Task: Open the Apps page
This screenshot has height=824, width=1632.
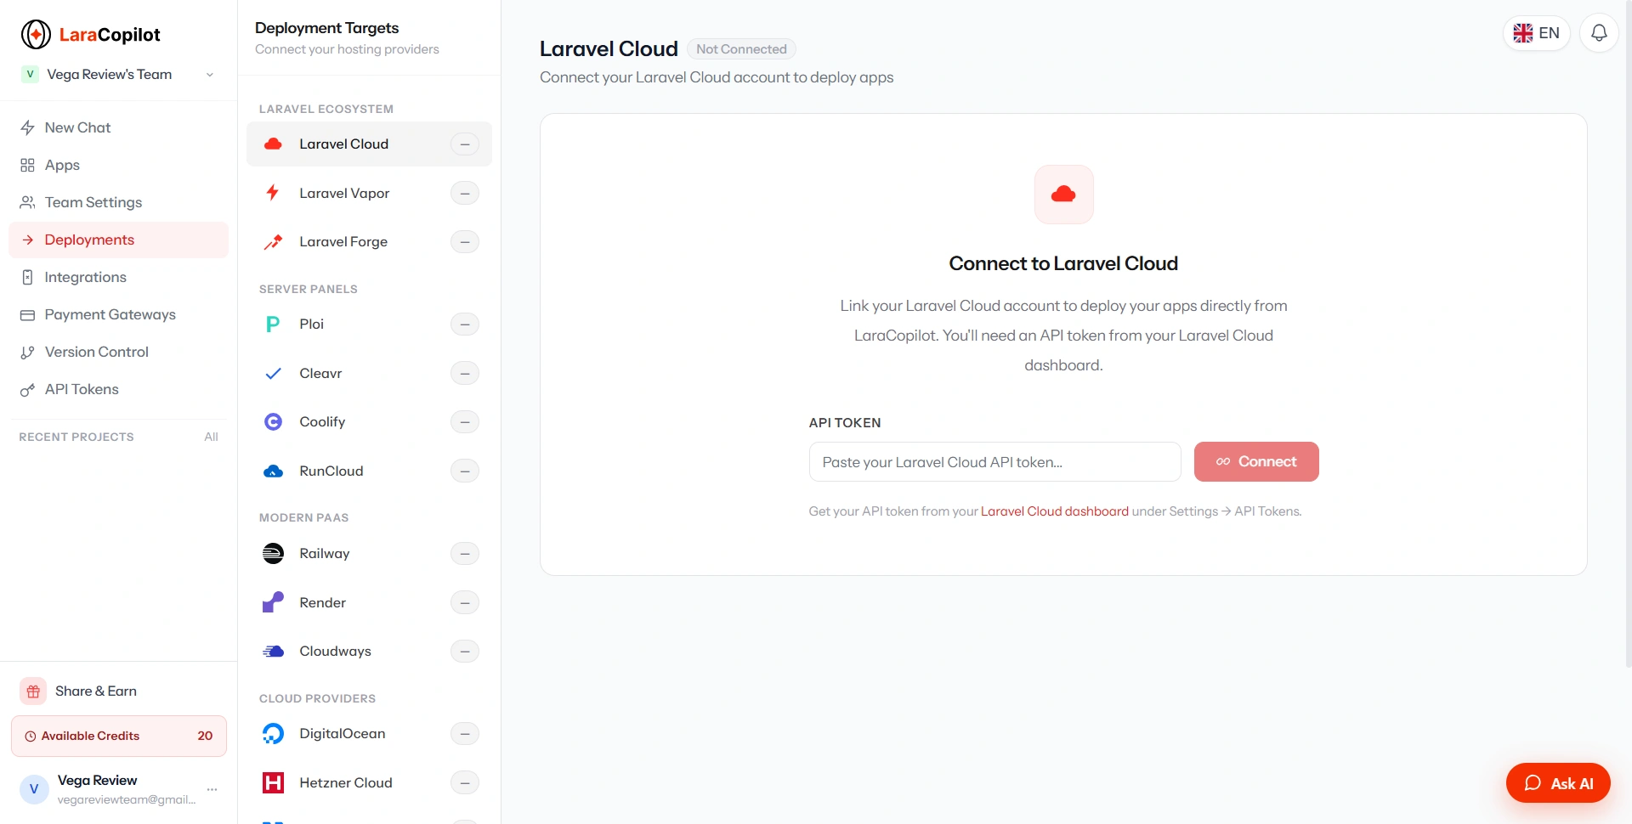Action: 118,165
